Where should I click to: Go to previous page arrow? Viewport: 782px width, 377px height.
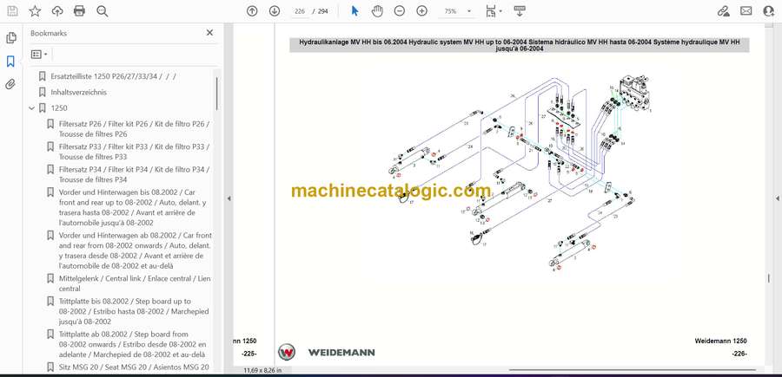pos(252,11)
